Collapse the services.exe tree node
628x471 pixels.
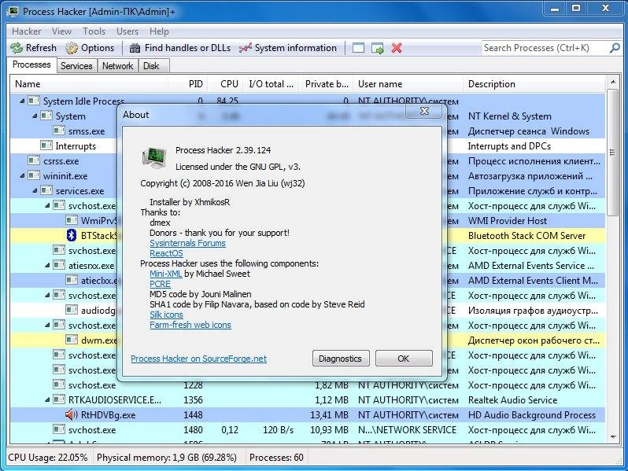point(35,191)
